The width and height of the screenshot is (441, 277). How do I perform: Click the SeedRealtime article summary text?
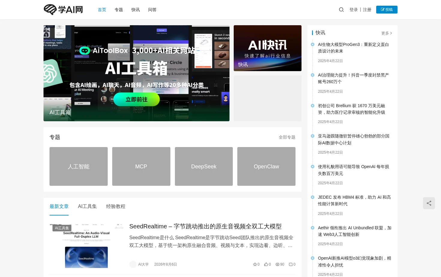[211, 242]
